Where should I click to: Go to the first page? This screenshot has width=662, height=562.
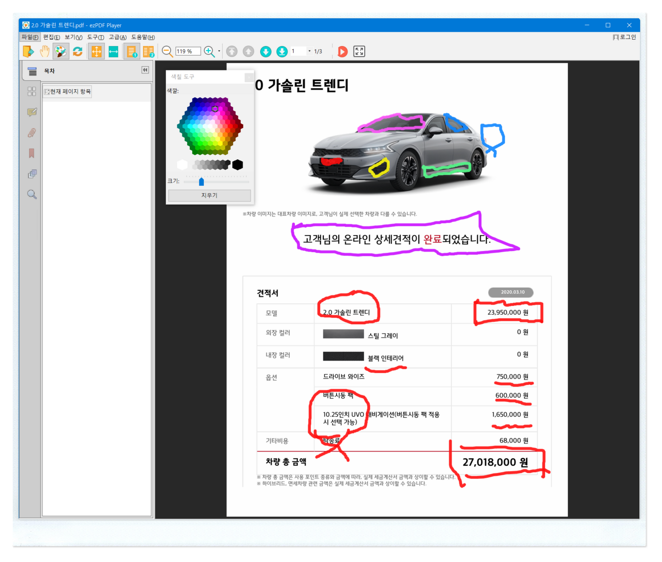pos(232,51)
